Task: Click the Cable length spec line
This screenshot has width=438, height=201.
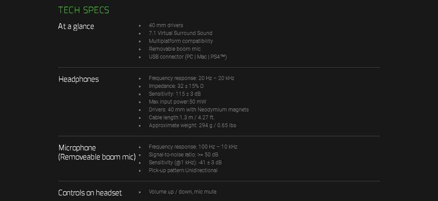Action: click(x=182, y=118)
